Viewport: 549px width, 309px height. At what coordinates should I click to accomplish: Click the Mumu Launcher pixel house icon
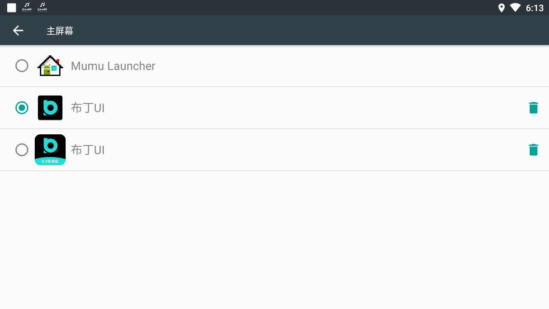[x=50, y=66]
